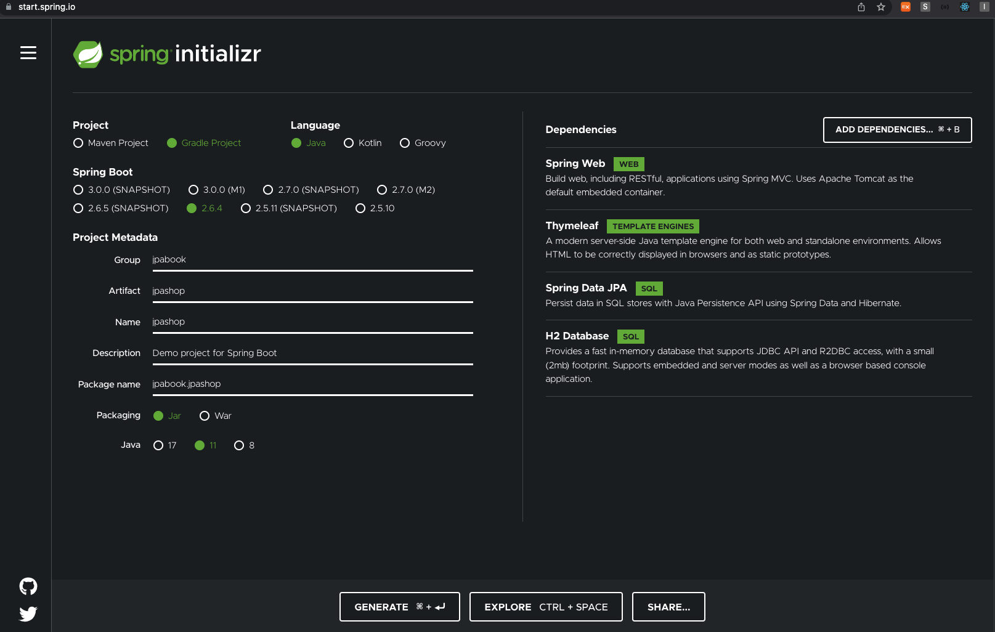Click the Share button
The image size is (995, 632).
pos(668,607)
